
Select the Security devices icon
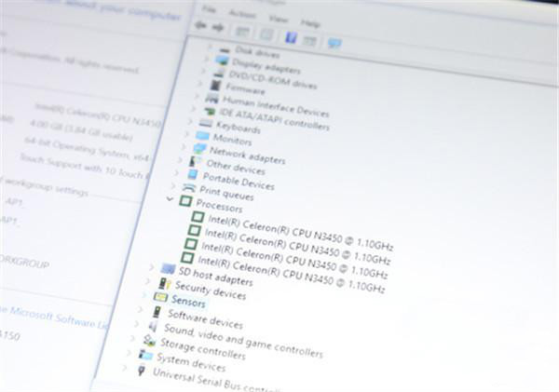pyautogui.click(x=164, y=283)
